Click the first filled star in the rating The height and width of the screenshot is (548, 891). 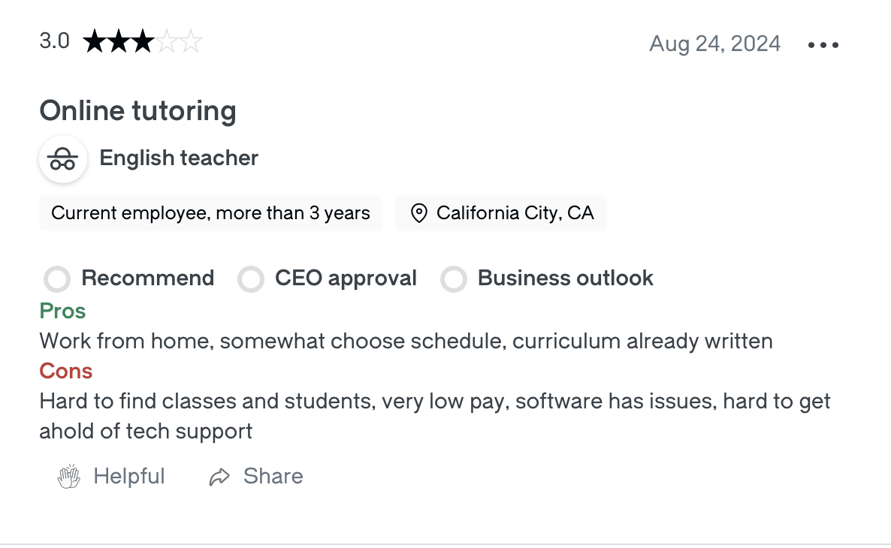coord(96,41)
